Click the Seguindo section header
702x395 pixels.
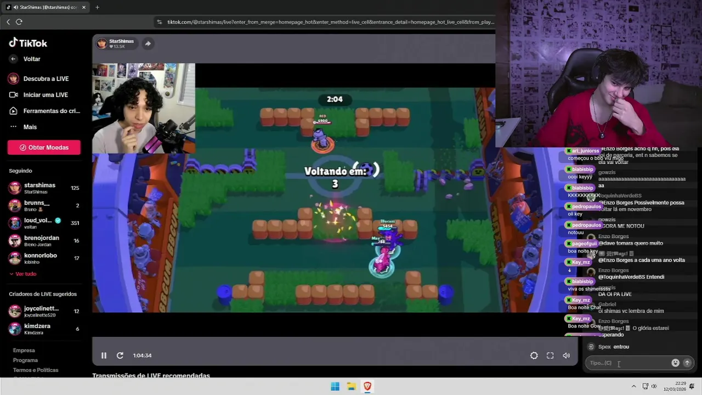pyautogui.click(x=20, y=171)
